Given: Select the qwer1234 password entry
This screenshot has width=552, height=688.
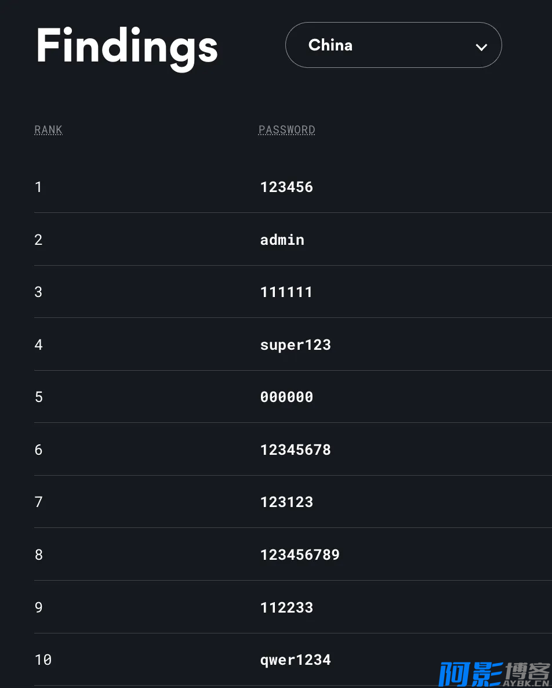Looking at the screenshot, I should coord(296,660).
